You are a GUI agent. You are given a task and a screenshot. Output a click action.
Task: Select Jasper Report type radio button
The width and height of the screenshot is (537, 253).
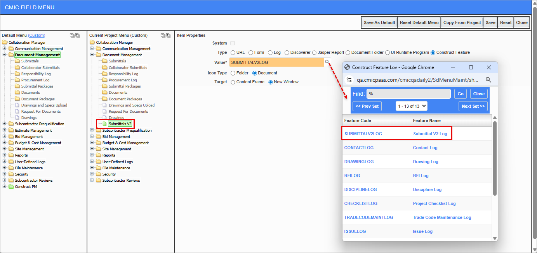click(314, 53)
